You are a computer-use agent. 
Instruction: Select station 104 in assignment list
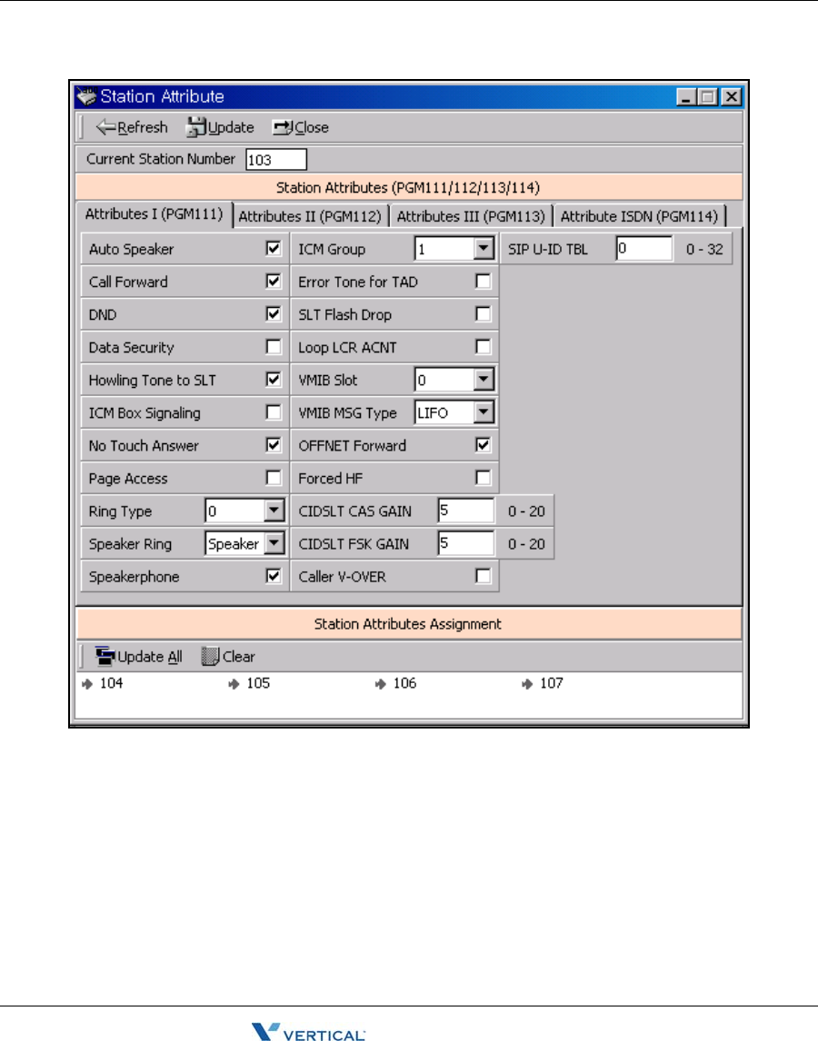[x=112, y=683]
